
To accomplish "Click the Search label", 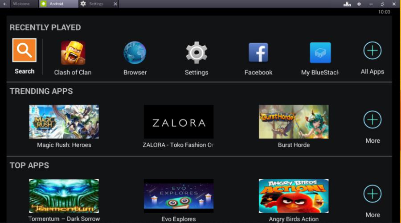I will (25, 71).
